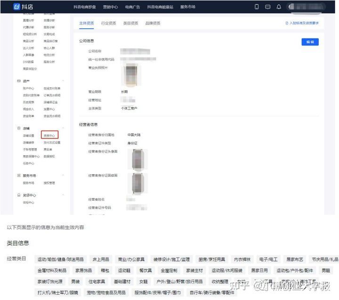This screenshot has height=300, width=339.
Task: Open 发票中心 in the sidebar
Action: (x=49, y=109)
